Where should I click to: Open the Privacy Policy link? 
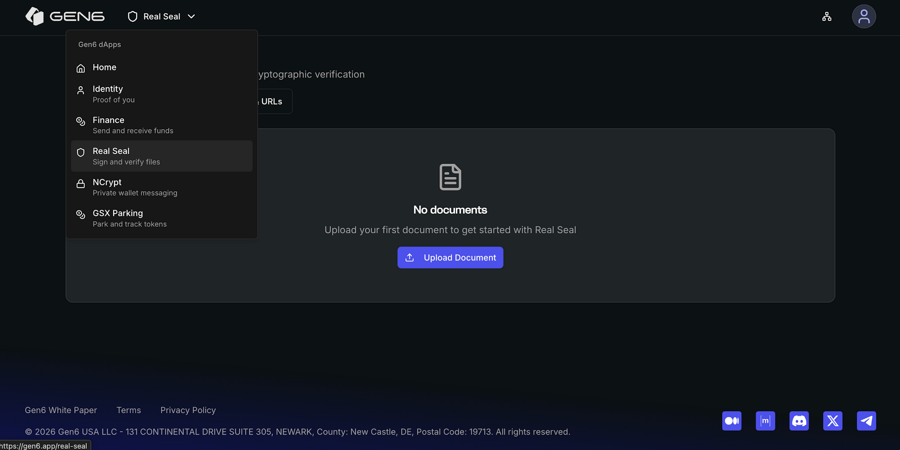[188, 410]
